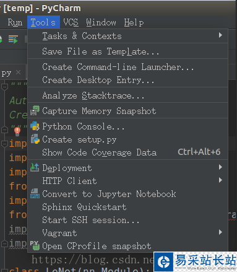
Task: Click the Deployment arrows icon
Action: pos(35,167)
